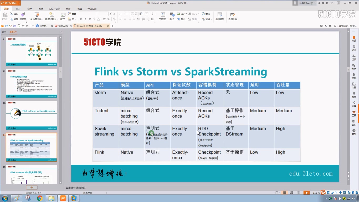359x202 pixels.
Task: Click the Copy (复制) icon
Action: [x=11, y=19]
